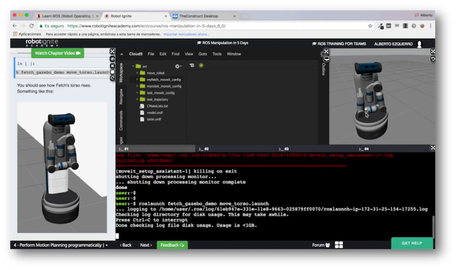The height and width of the screenshot is (270, 456).
Task: Switch to terminal tab #4
Action: 393,149
